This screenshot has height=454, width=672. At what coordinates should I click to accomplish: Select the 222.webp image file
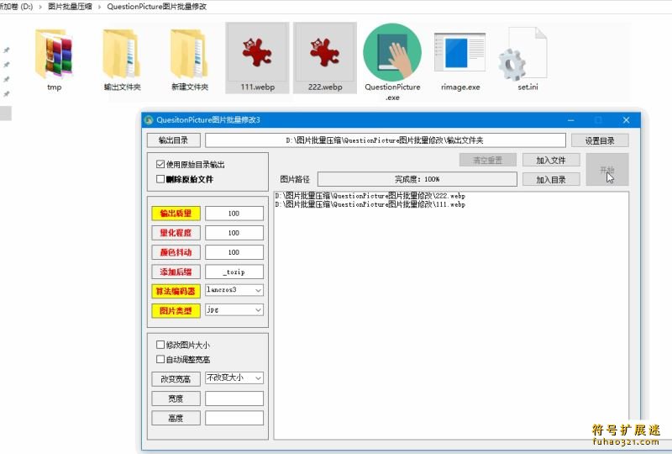click(324, 55)
